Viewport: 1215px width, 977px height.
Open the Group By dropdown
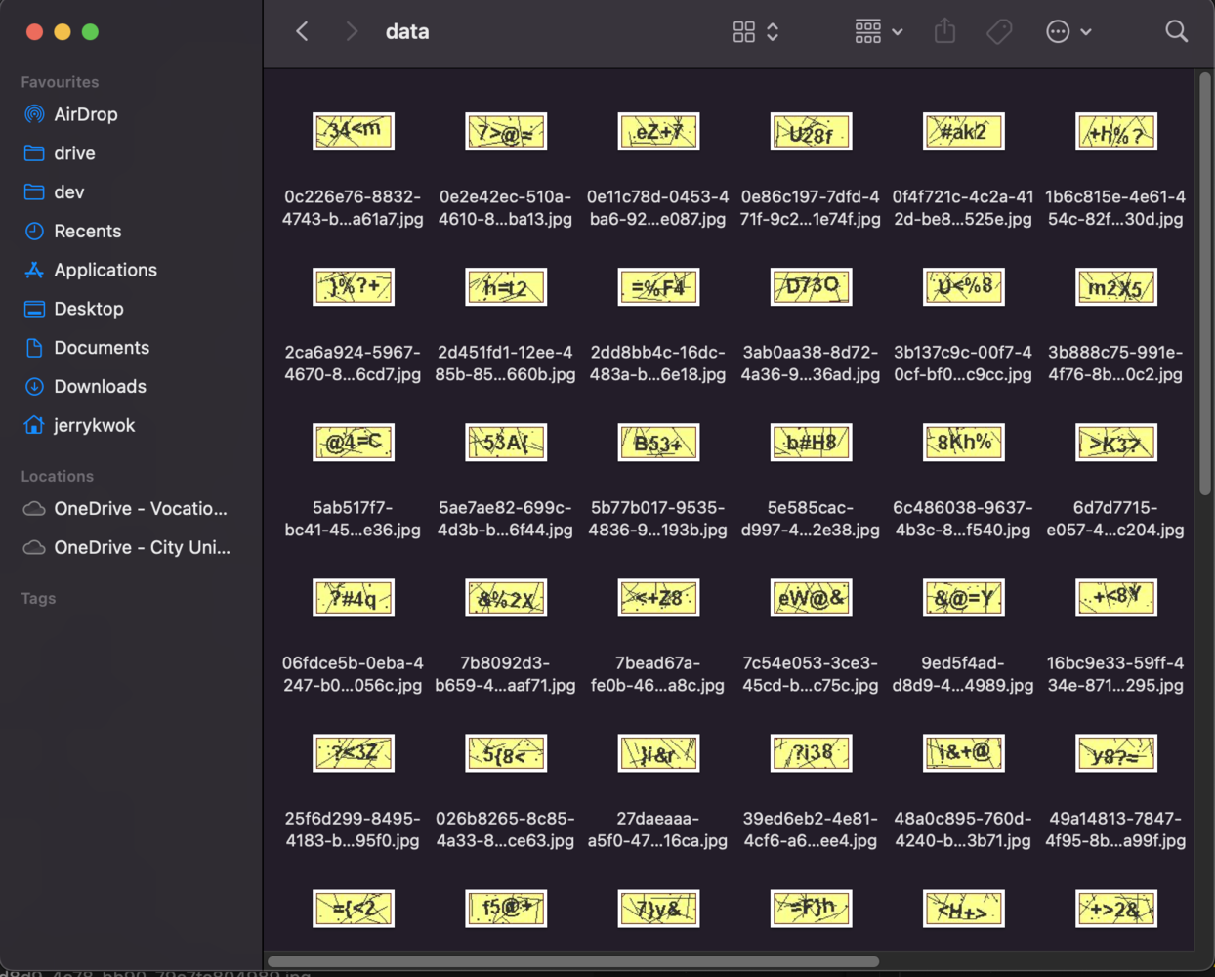point(878,32)
